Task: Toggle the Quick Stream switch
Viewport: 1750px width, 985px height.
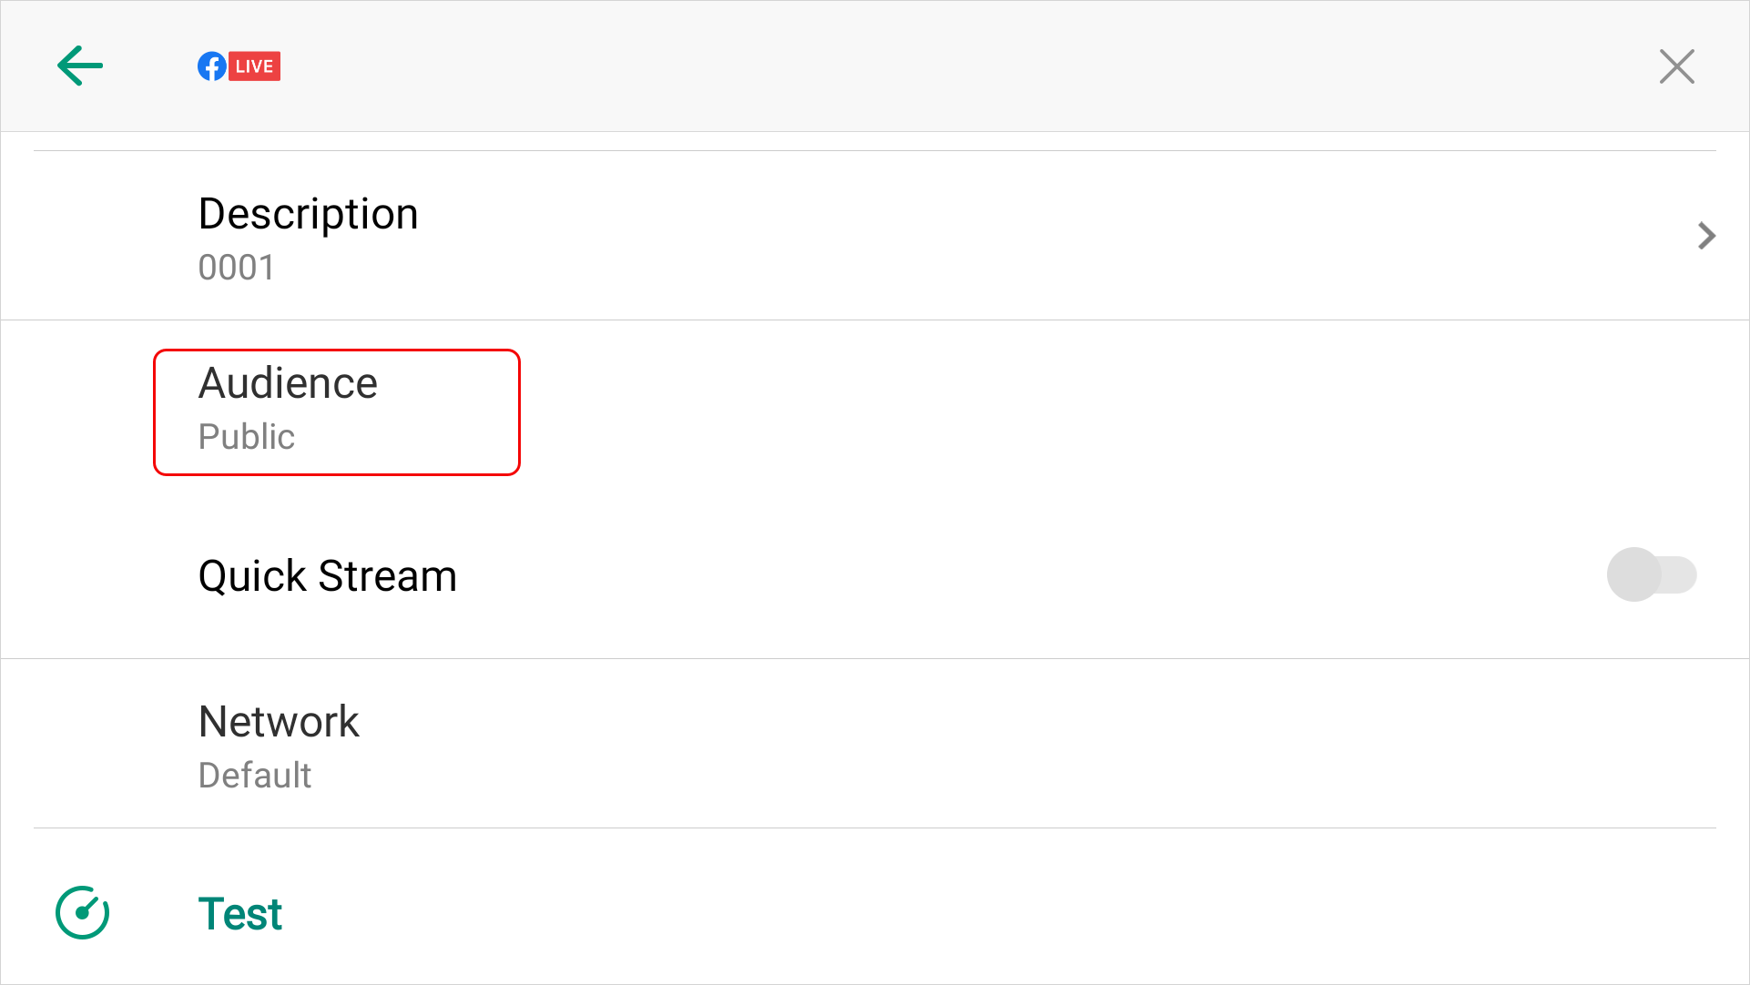Action: 1652,574
